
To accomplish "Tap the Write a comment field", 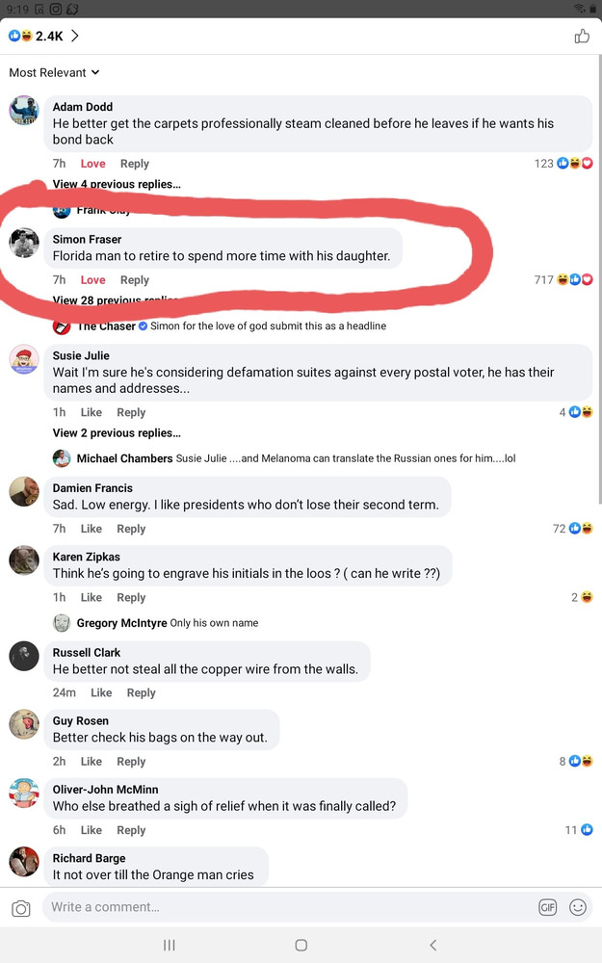I will (x=289, y=907).
